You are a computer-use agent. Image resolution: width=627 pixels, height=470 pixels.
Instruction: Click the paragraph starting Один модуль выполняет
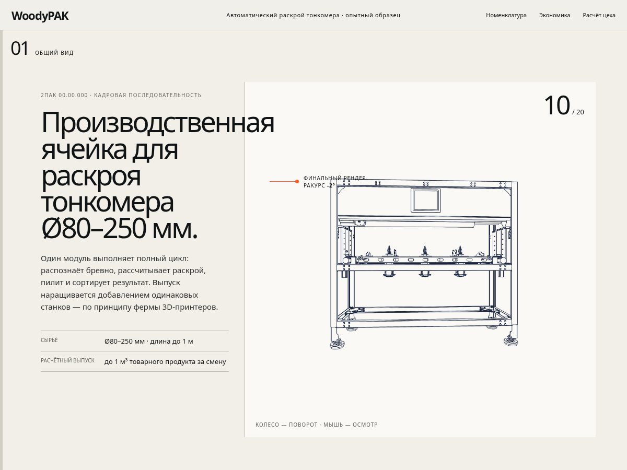130,283
